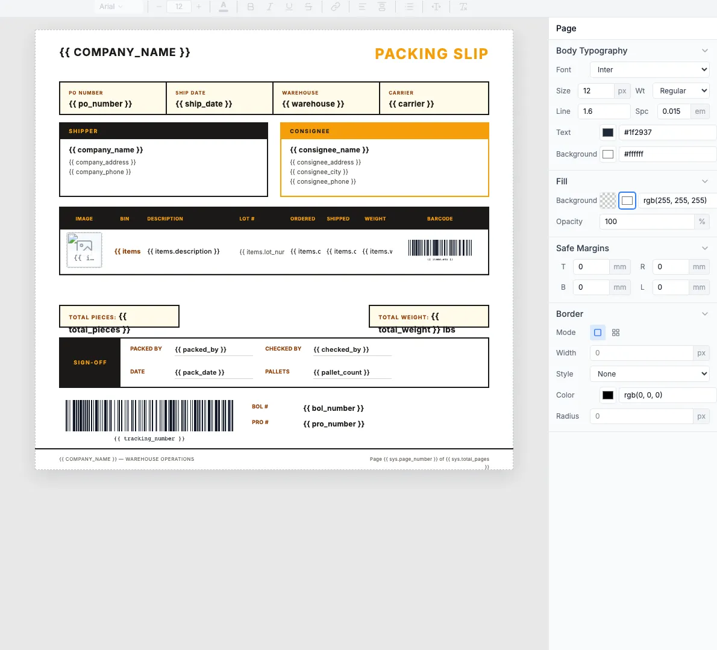Image resolution: width=717 pixels, height=650 pixels.
Task: Insert a hyperlink using the chain icon
Action: pos(336,7)
